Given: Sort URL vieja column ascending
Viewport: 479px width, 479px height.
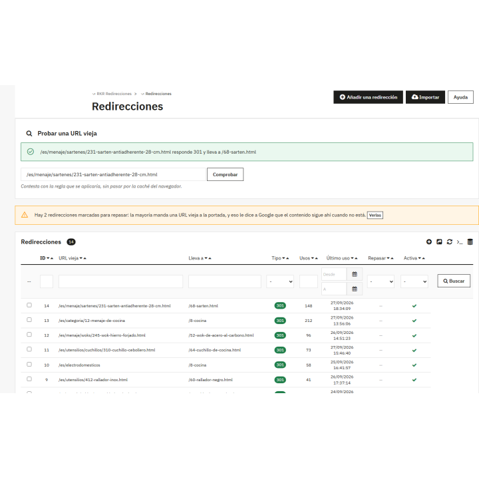Looking at the screenshot, I should (x=85, y=258).
